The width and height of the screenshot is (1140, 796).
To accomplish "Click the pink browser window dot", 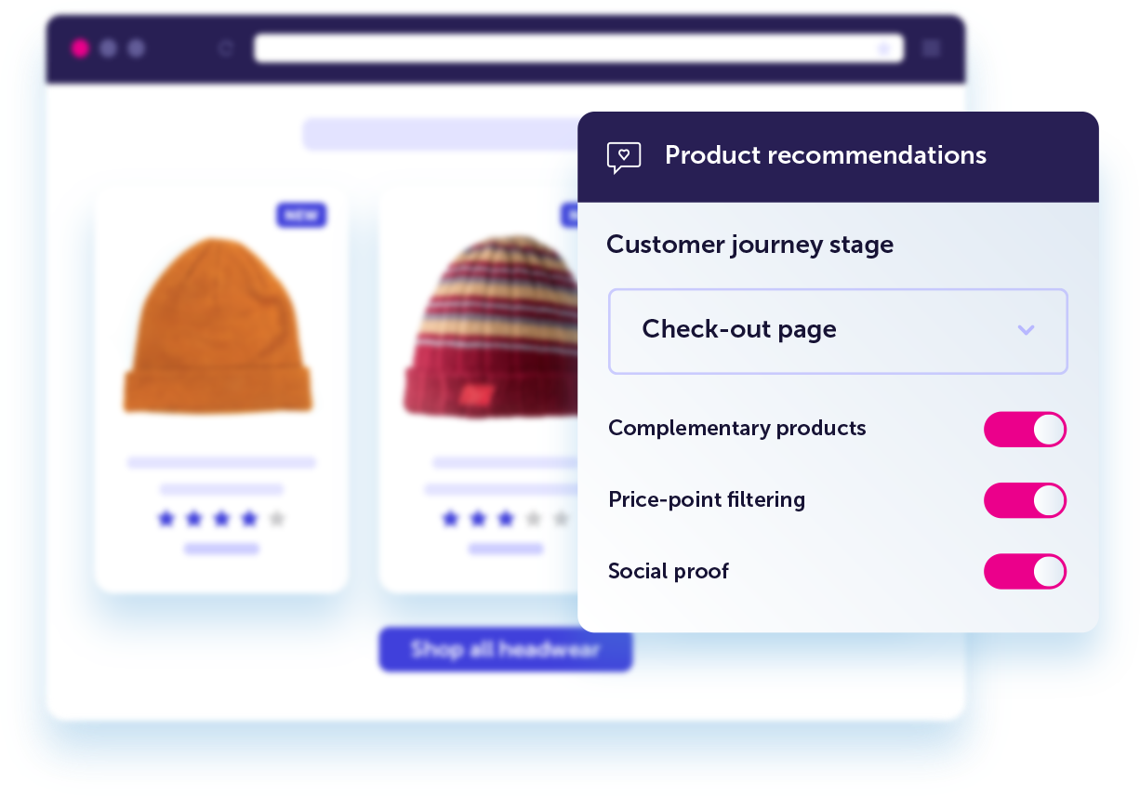I will point(80,47).
